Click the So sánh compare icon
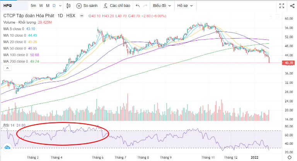297x161 pixels. (79, 6)
